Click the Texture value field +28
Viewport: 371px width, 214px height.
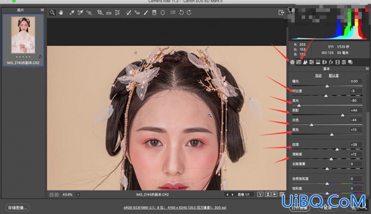point(356,145)
